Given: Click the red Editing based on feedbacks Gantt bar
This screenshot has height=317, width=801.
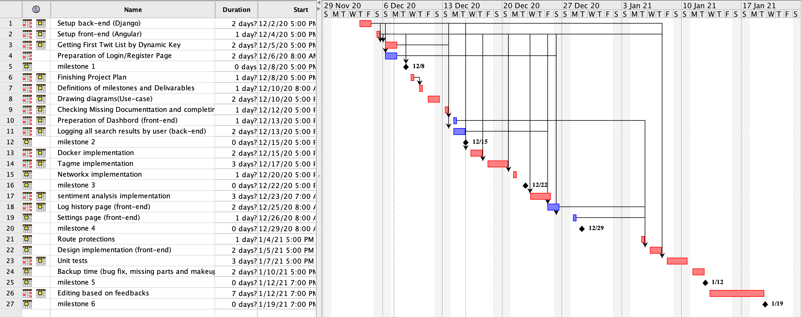Looking at the screenshot, I should [x=737, y=293].
